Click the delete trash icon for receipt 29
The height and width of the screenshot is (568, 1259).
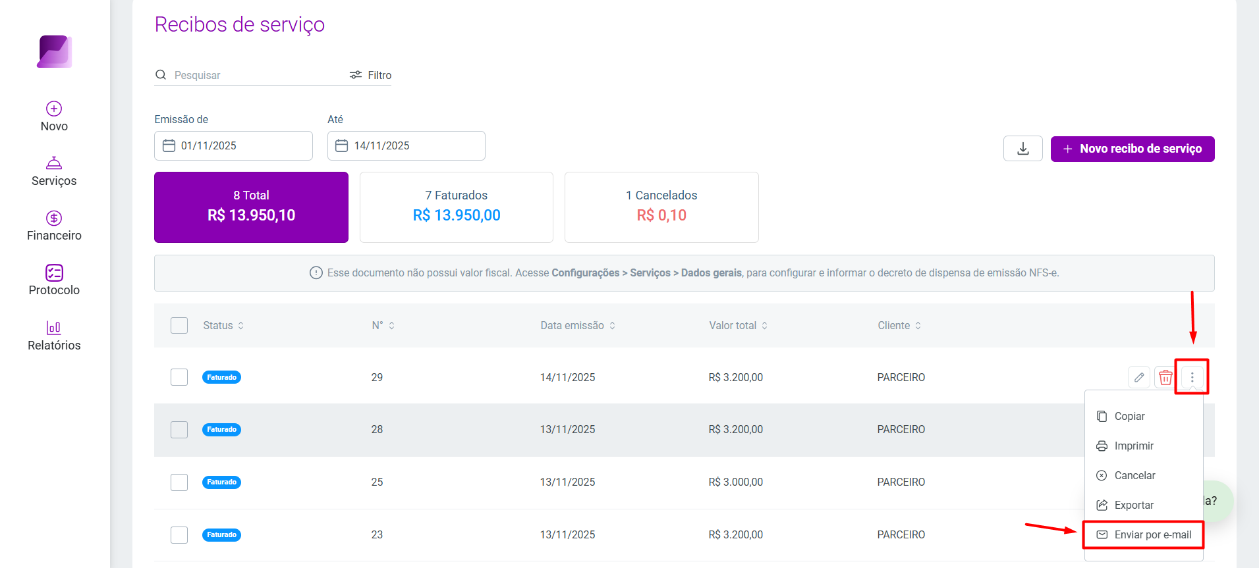coord(1165,377)
